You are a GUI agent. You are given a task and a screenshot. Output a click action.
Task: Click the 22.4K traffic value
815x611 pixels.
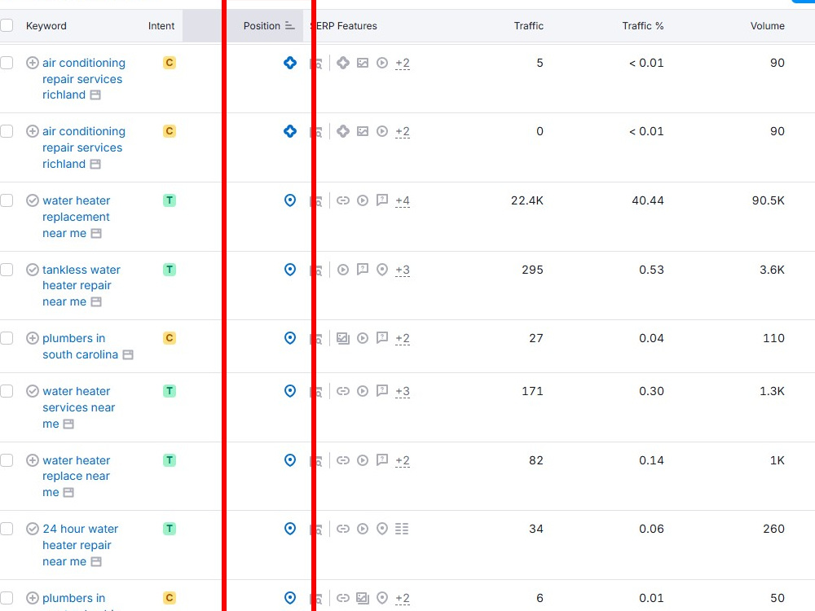[x=527, y=200]
